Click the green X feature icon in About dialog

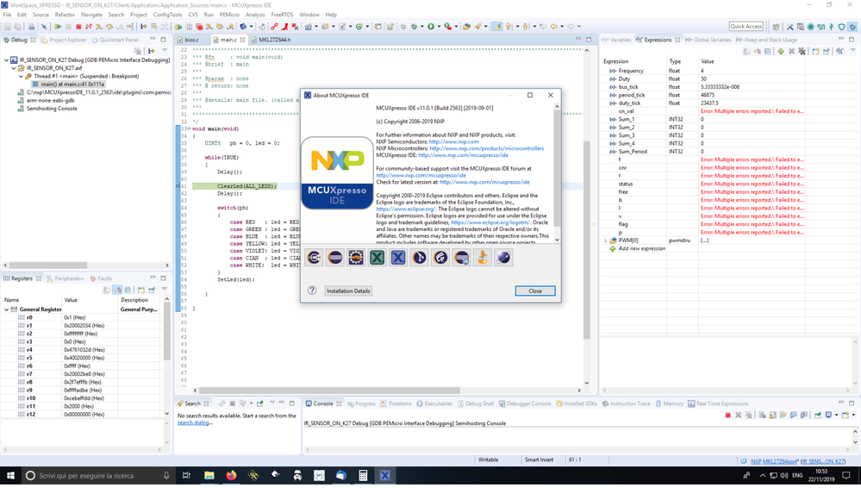point(377,257)
